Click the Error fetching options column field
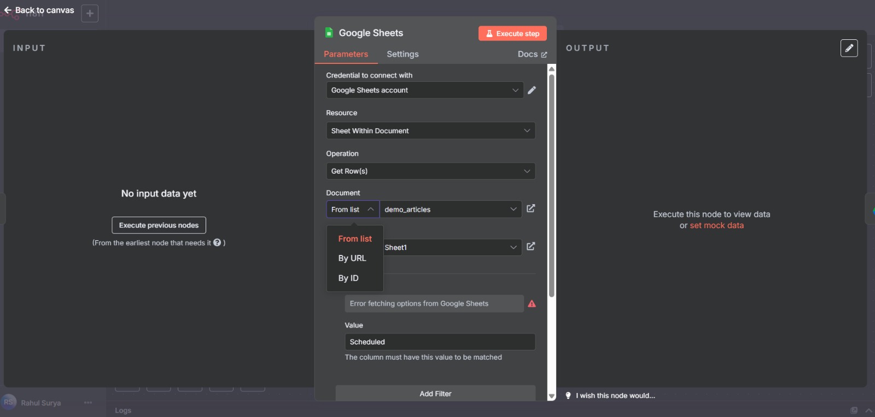The image size is (875, 417). point(434,303)
